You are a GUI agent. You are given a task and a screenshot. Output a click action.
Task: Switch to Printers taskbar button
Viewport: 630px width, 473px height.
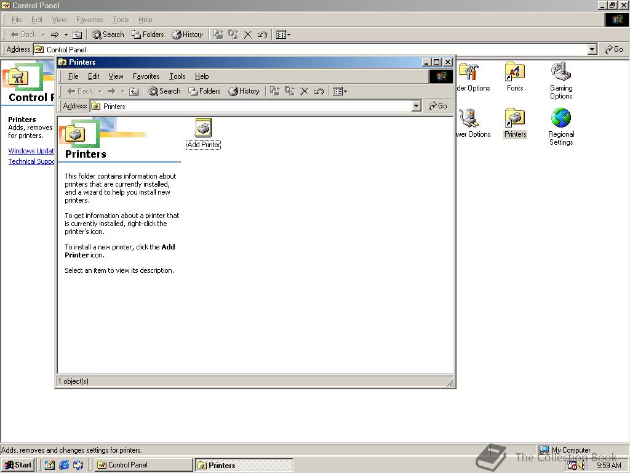click(x=244, y=466)
